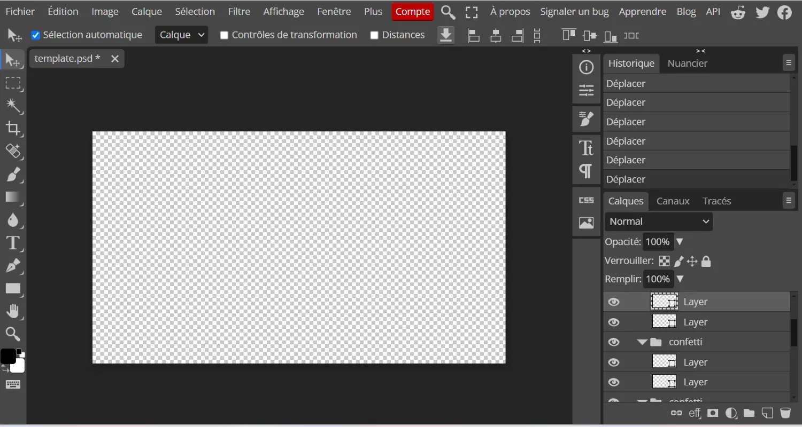Toggle fullscreen icon in menu bar
The height and width of the screenshot is (427, 802).
[x=472, y=12]
